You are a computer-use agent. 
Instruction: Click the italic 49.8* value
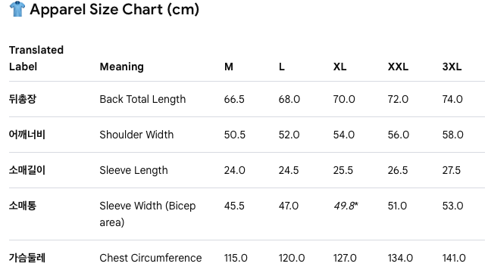point(346,206)
